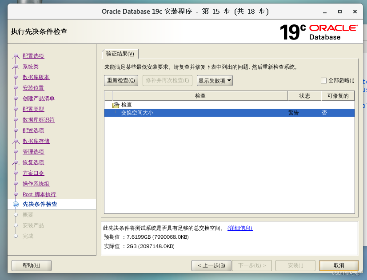Go to the 配置类型 step
The width and height of the screenshot is (367, 280).
click(33, 109)
